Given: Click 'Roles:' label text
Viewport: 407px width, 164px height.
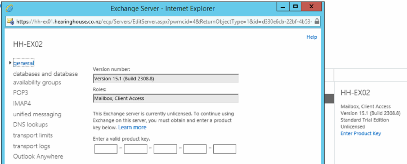Looking at the screenshot, I should [99, 89].
